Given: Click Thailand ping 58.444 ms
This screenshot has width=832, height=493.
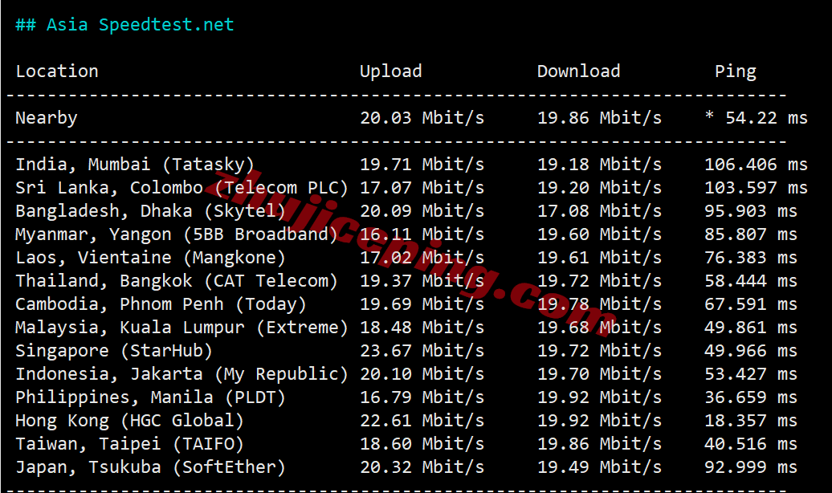Looking at the screenshot, I should pyautogui.click(x=750, y=281).
